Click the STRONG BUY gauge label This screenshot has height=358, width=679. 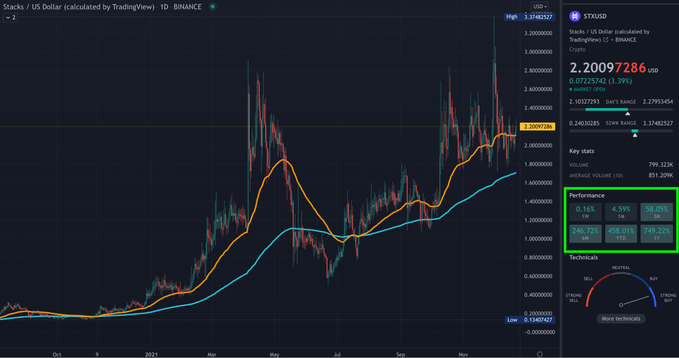click(668, 298)
